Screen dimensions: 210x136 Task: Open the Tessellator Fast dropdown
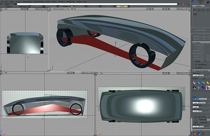(x=204, y=79)
